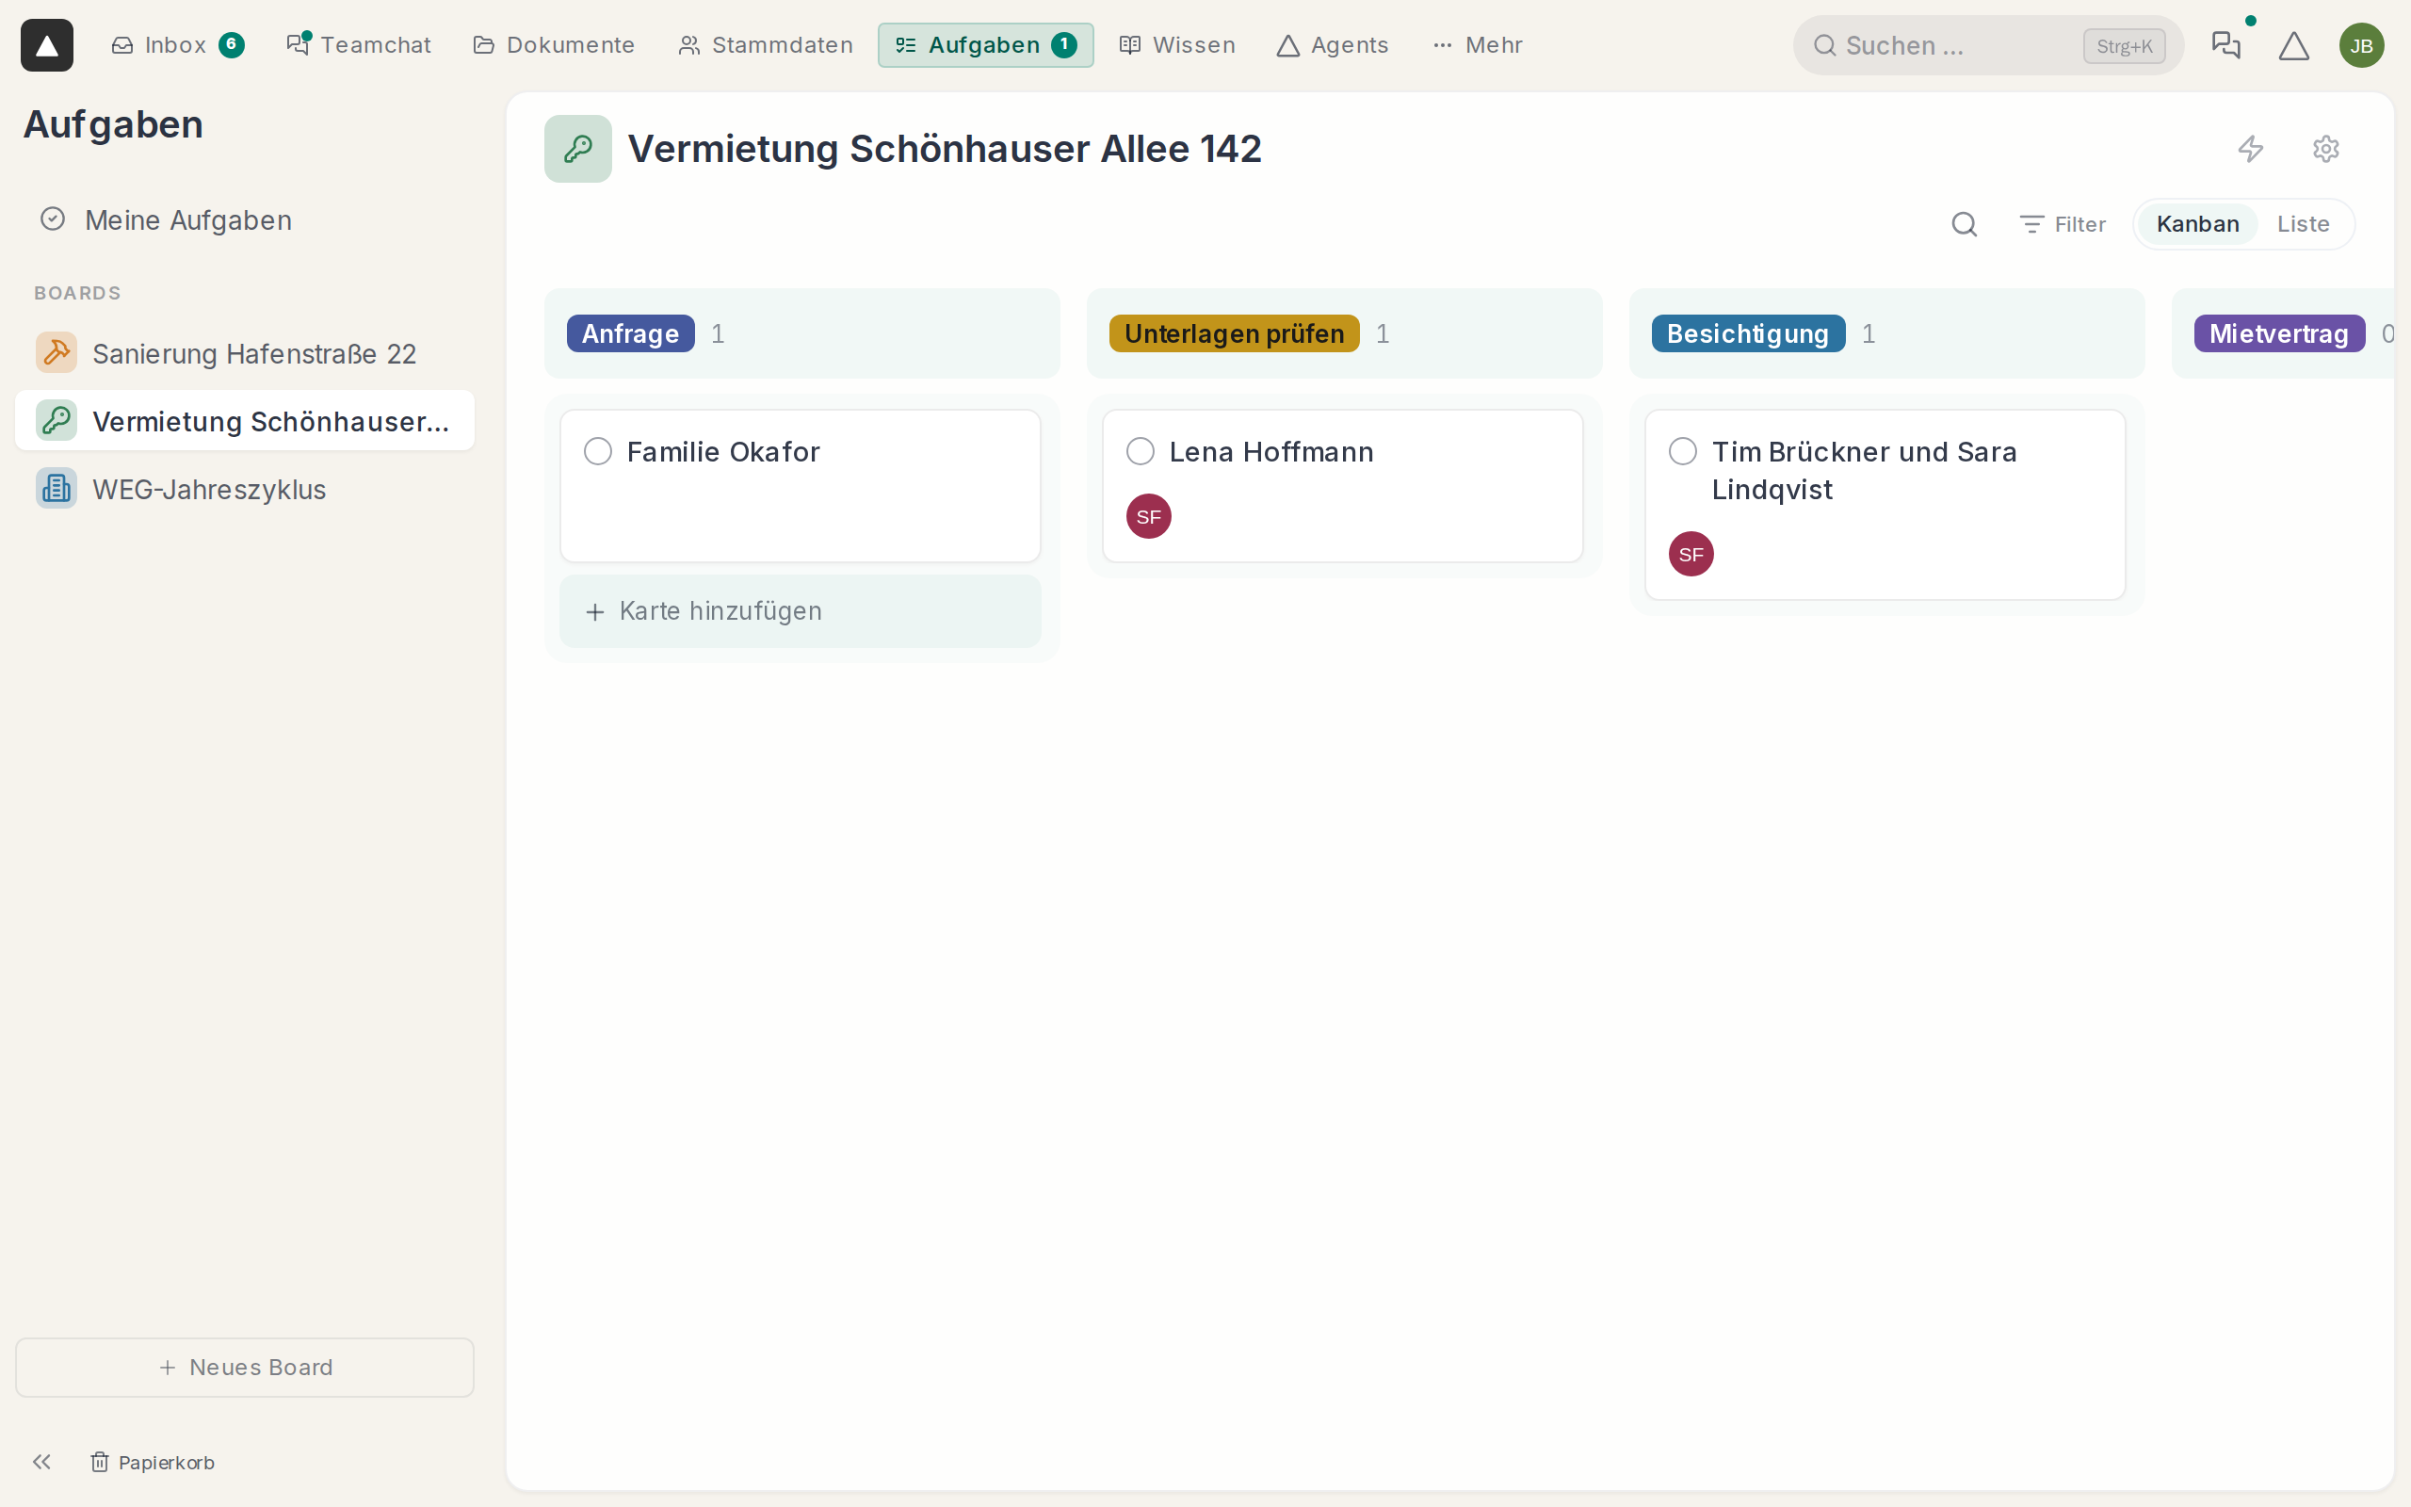Click the green key board icon in title
The image size is (2411, 1507).
pyautogui.click(x=578, y=149)
